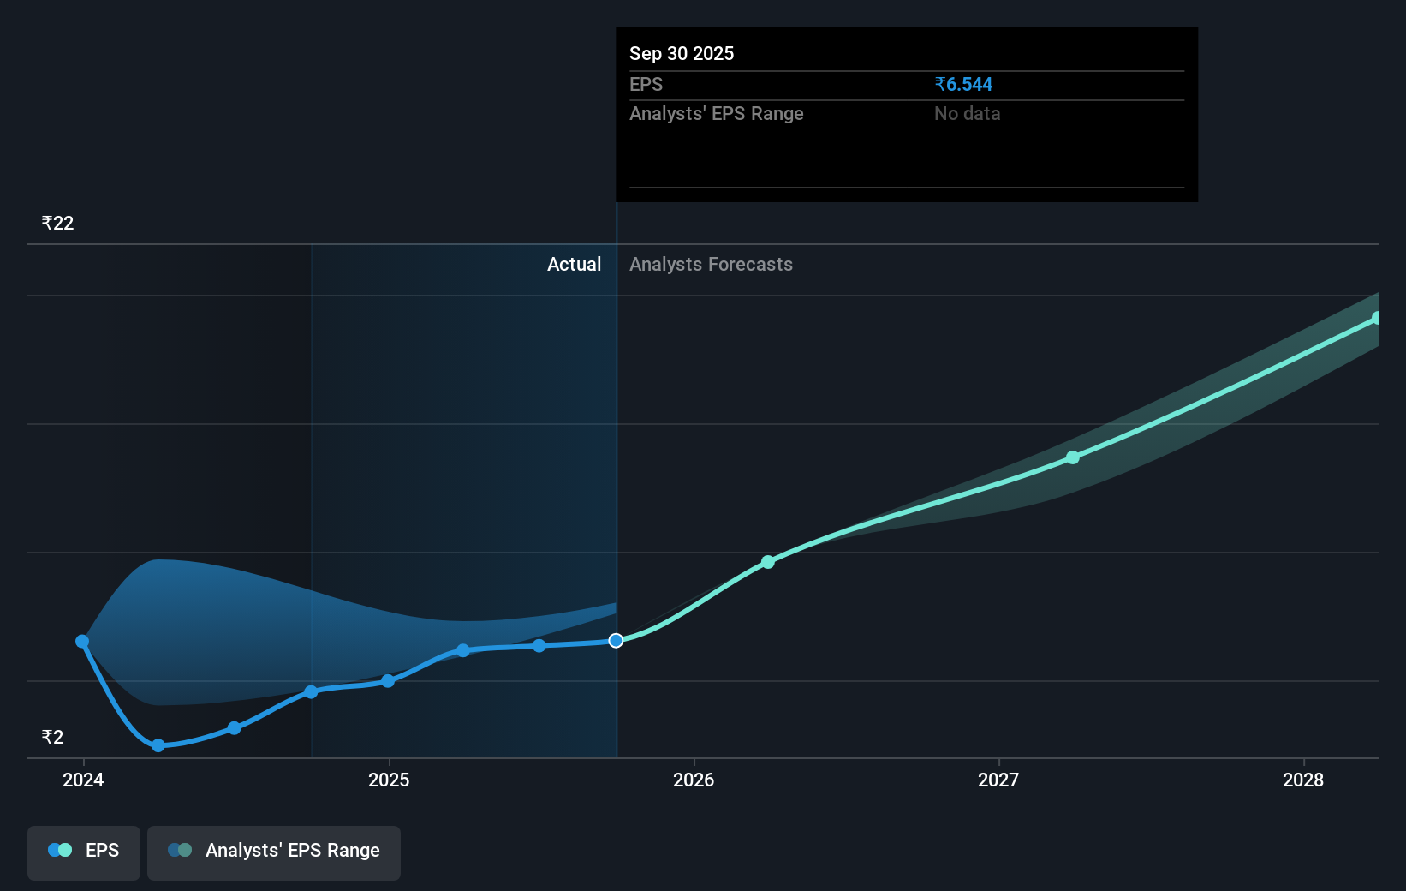The width and height of the screenshot is (1406, 891).
Task: Click the 'No data' text in the tooltip
Action: tap(967, 113)
